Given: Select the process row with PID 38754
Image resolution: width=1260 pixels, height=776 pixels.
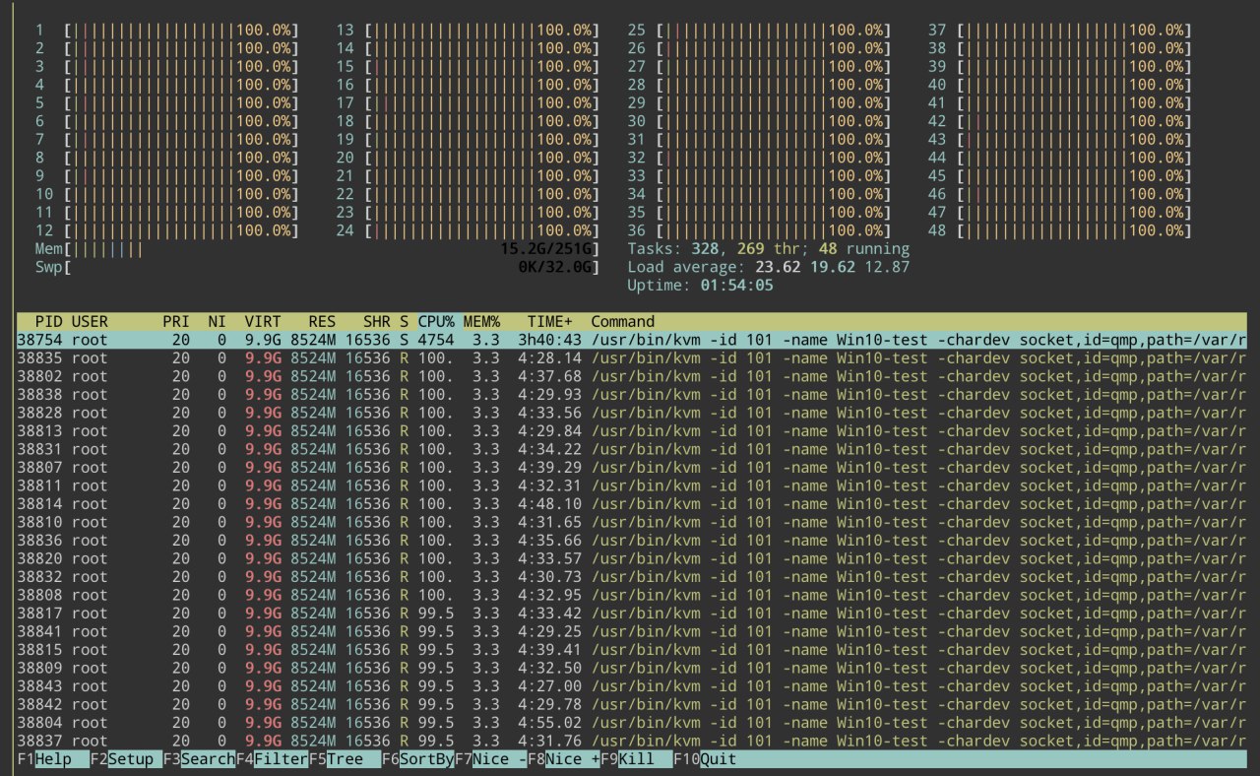Looking at the screenshot, I should point(631,340).
